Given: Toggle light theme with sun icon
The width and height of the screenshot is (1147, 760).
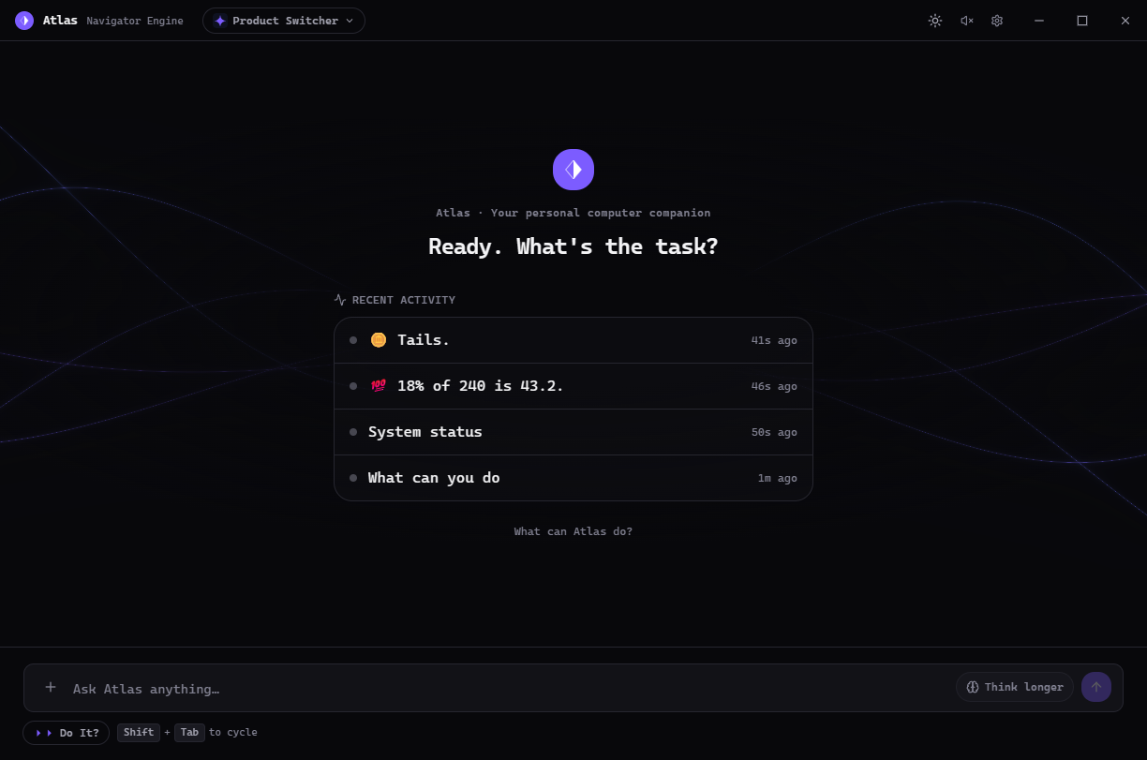Looking at the screenshot, I should tap(934, 21).
